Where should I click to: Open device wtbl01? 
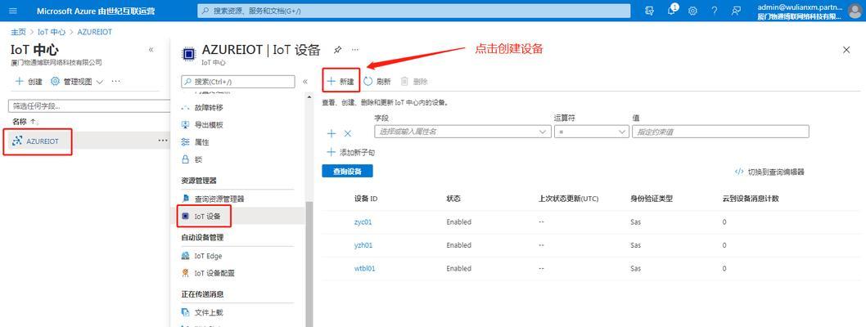point(364,268)
